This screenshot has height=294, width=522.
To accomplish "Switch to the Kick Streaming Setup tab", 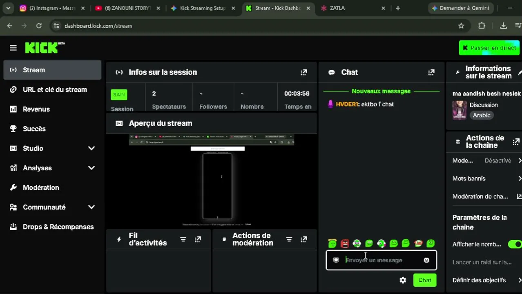I will (x=203, y=8).
